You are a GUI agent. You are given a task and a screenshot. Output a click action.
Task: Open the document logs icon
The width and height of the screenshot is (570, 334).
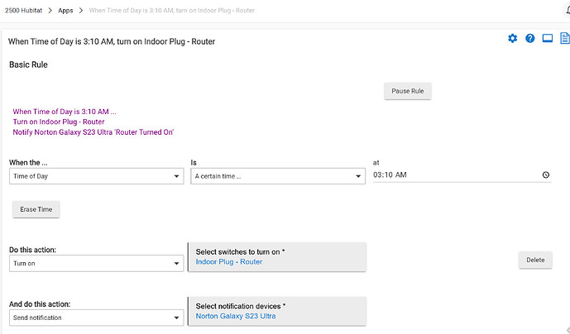click(565, 38)
